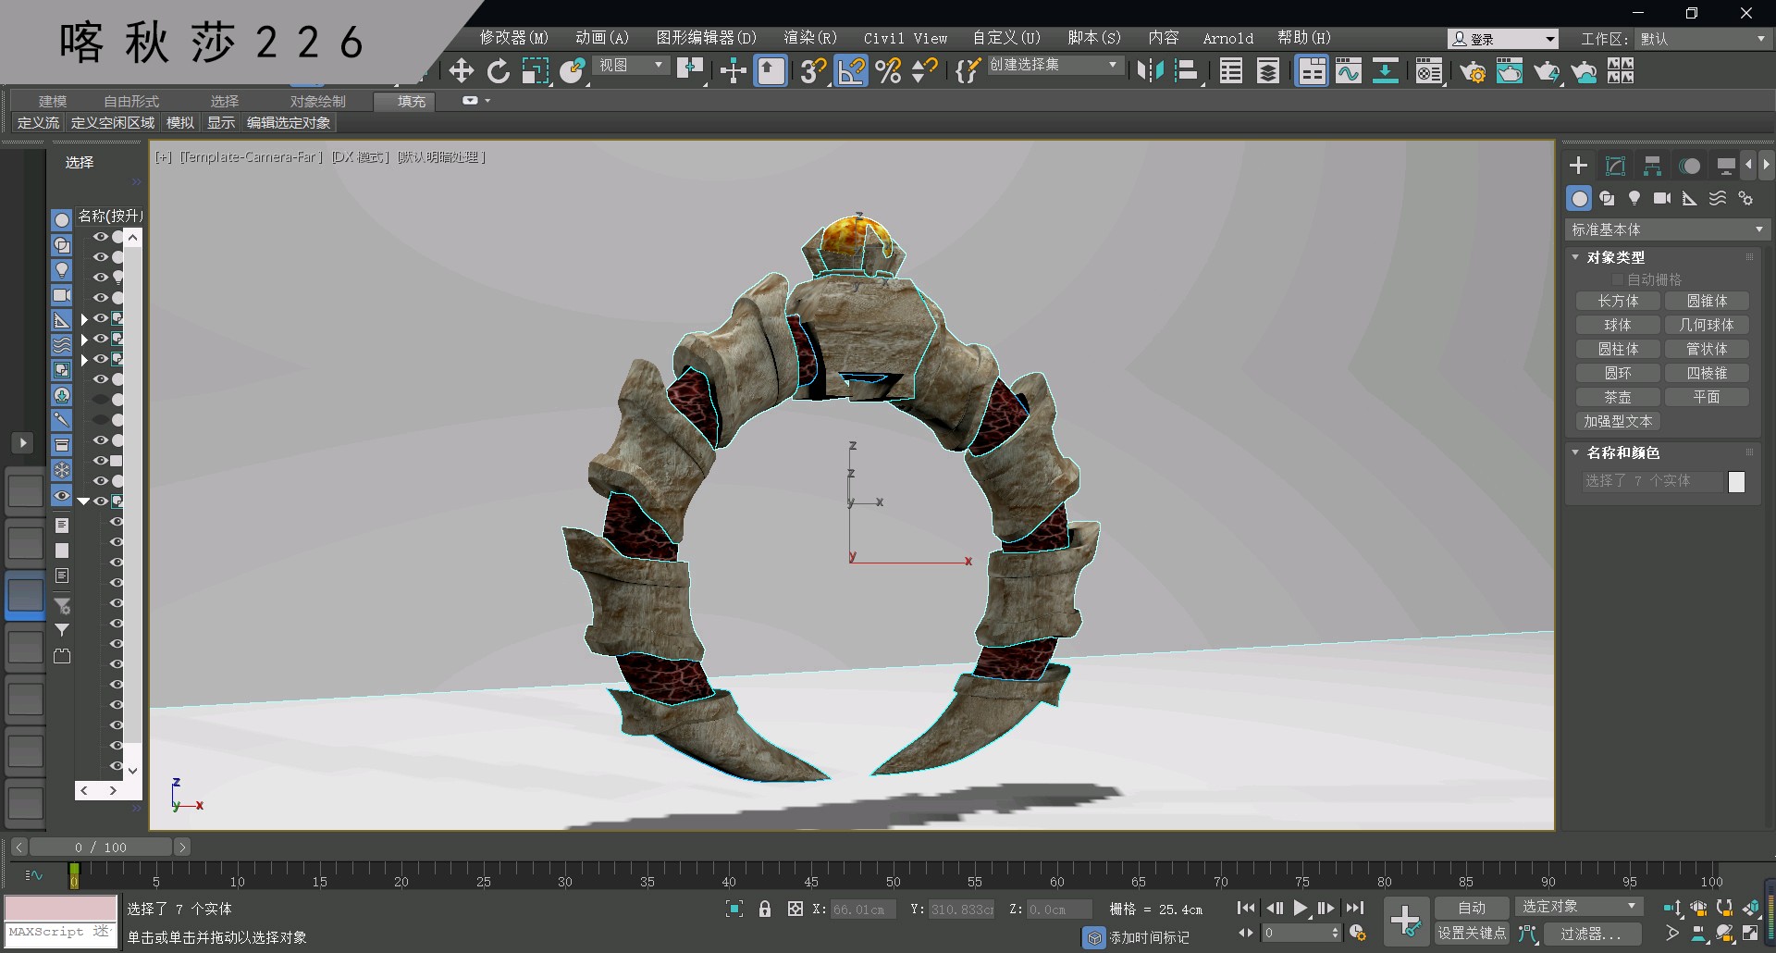Collapse the expanded group in Scene Explorer
1776x953 pixels.
[x=84, y=501]
